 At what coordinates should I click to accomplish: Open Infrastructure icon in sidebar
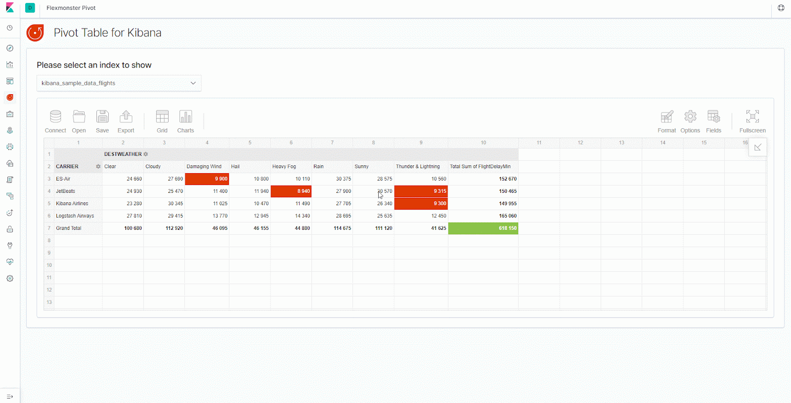(x=10, y=163)
